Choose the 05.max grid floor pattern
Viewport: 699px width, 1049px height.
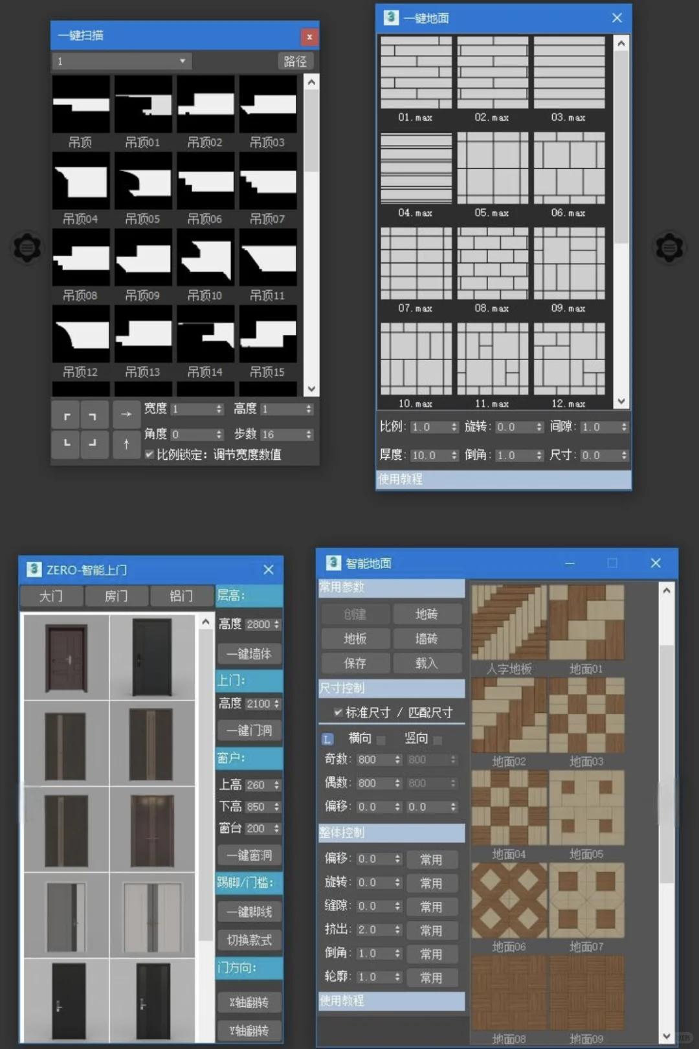(x=493, y=168)
